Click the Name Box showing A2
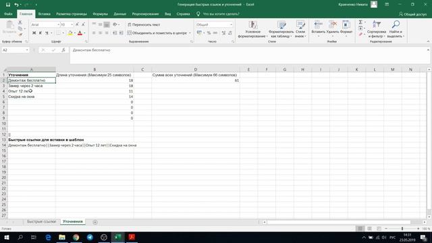The image size is (432, 243). (13, 50)
